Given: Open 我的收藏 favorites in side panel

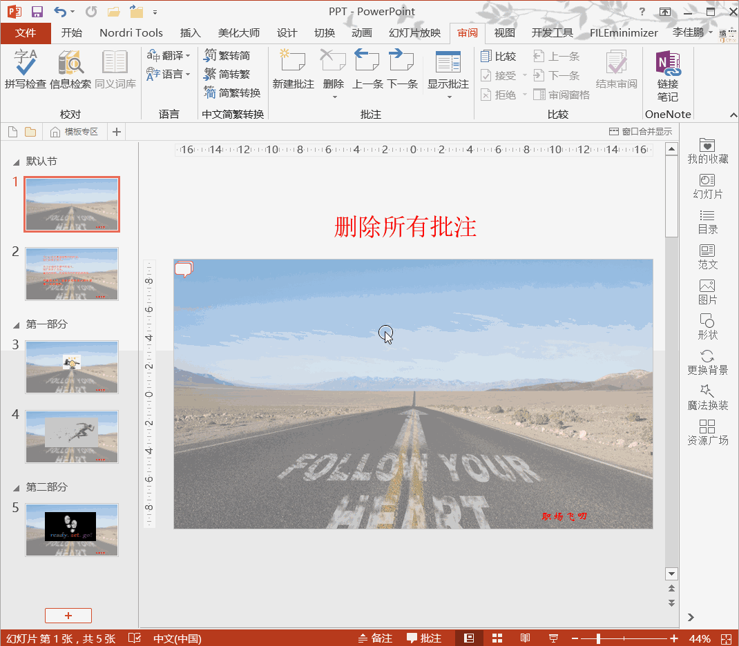Looking at the screenshot, I should tap(707, 152).
